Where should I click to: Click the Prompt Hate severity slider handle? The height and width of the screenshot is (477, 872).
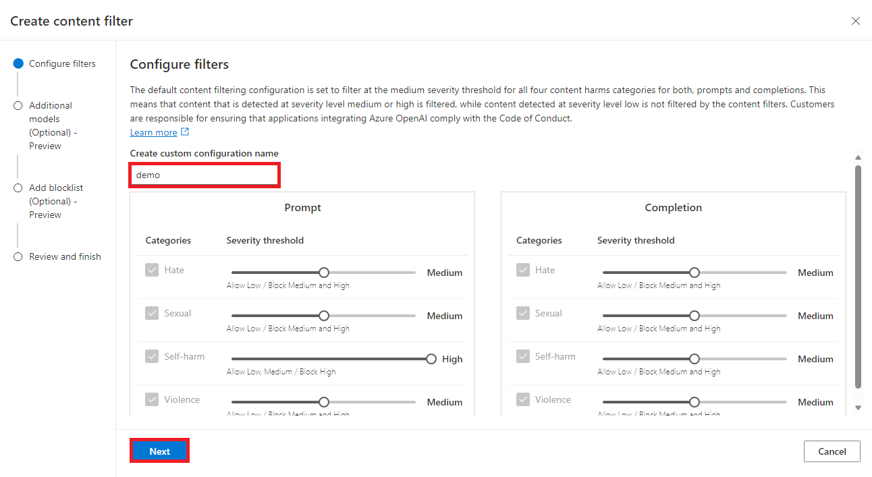[x=324, y=273]
